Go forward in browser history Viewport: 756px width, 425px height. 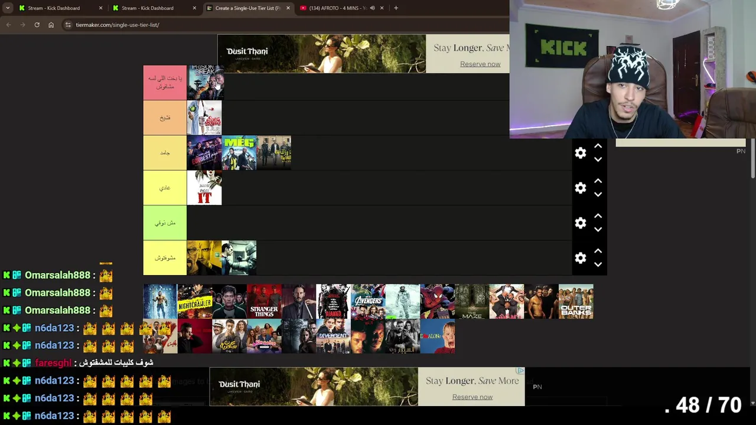click(22, 25)
